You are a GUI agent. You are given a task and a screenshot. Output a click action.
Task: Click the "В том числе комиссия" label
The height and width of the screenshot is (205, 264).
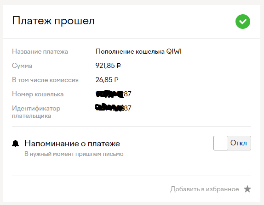click(45, 80)
